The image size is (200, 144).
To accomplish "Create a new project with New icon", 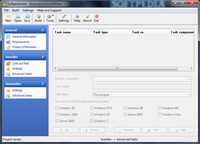I will 8,16.
